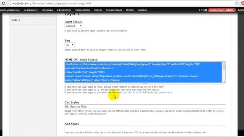The width and height of the screenshot is (244, 137).
Task: Reload the page with the refresh icon
Action: pos(3,3)
